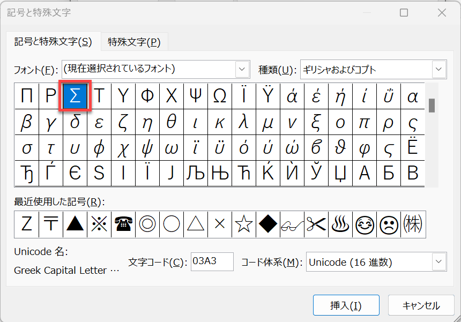This screenshot has width=461, height=322.
Task: Choose the lowercase gamma γ character
Action: pos(51,122)
